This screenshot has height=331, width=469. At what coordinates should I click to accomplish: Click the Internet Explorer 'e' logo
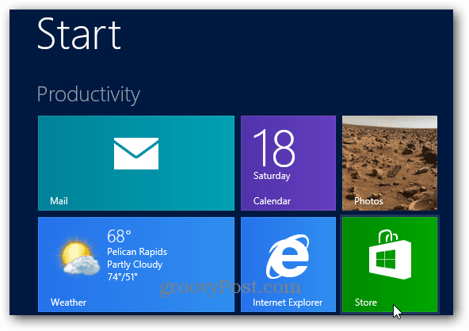pyautogui.click(x=288, y=256)
